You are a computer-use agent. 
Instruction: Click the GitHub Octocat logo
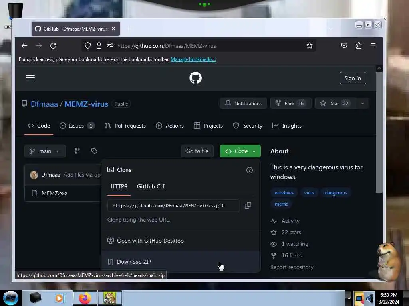195,78
